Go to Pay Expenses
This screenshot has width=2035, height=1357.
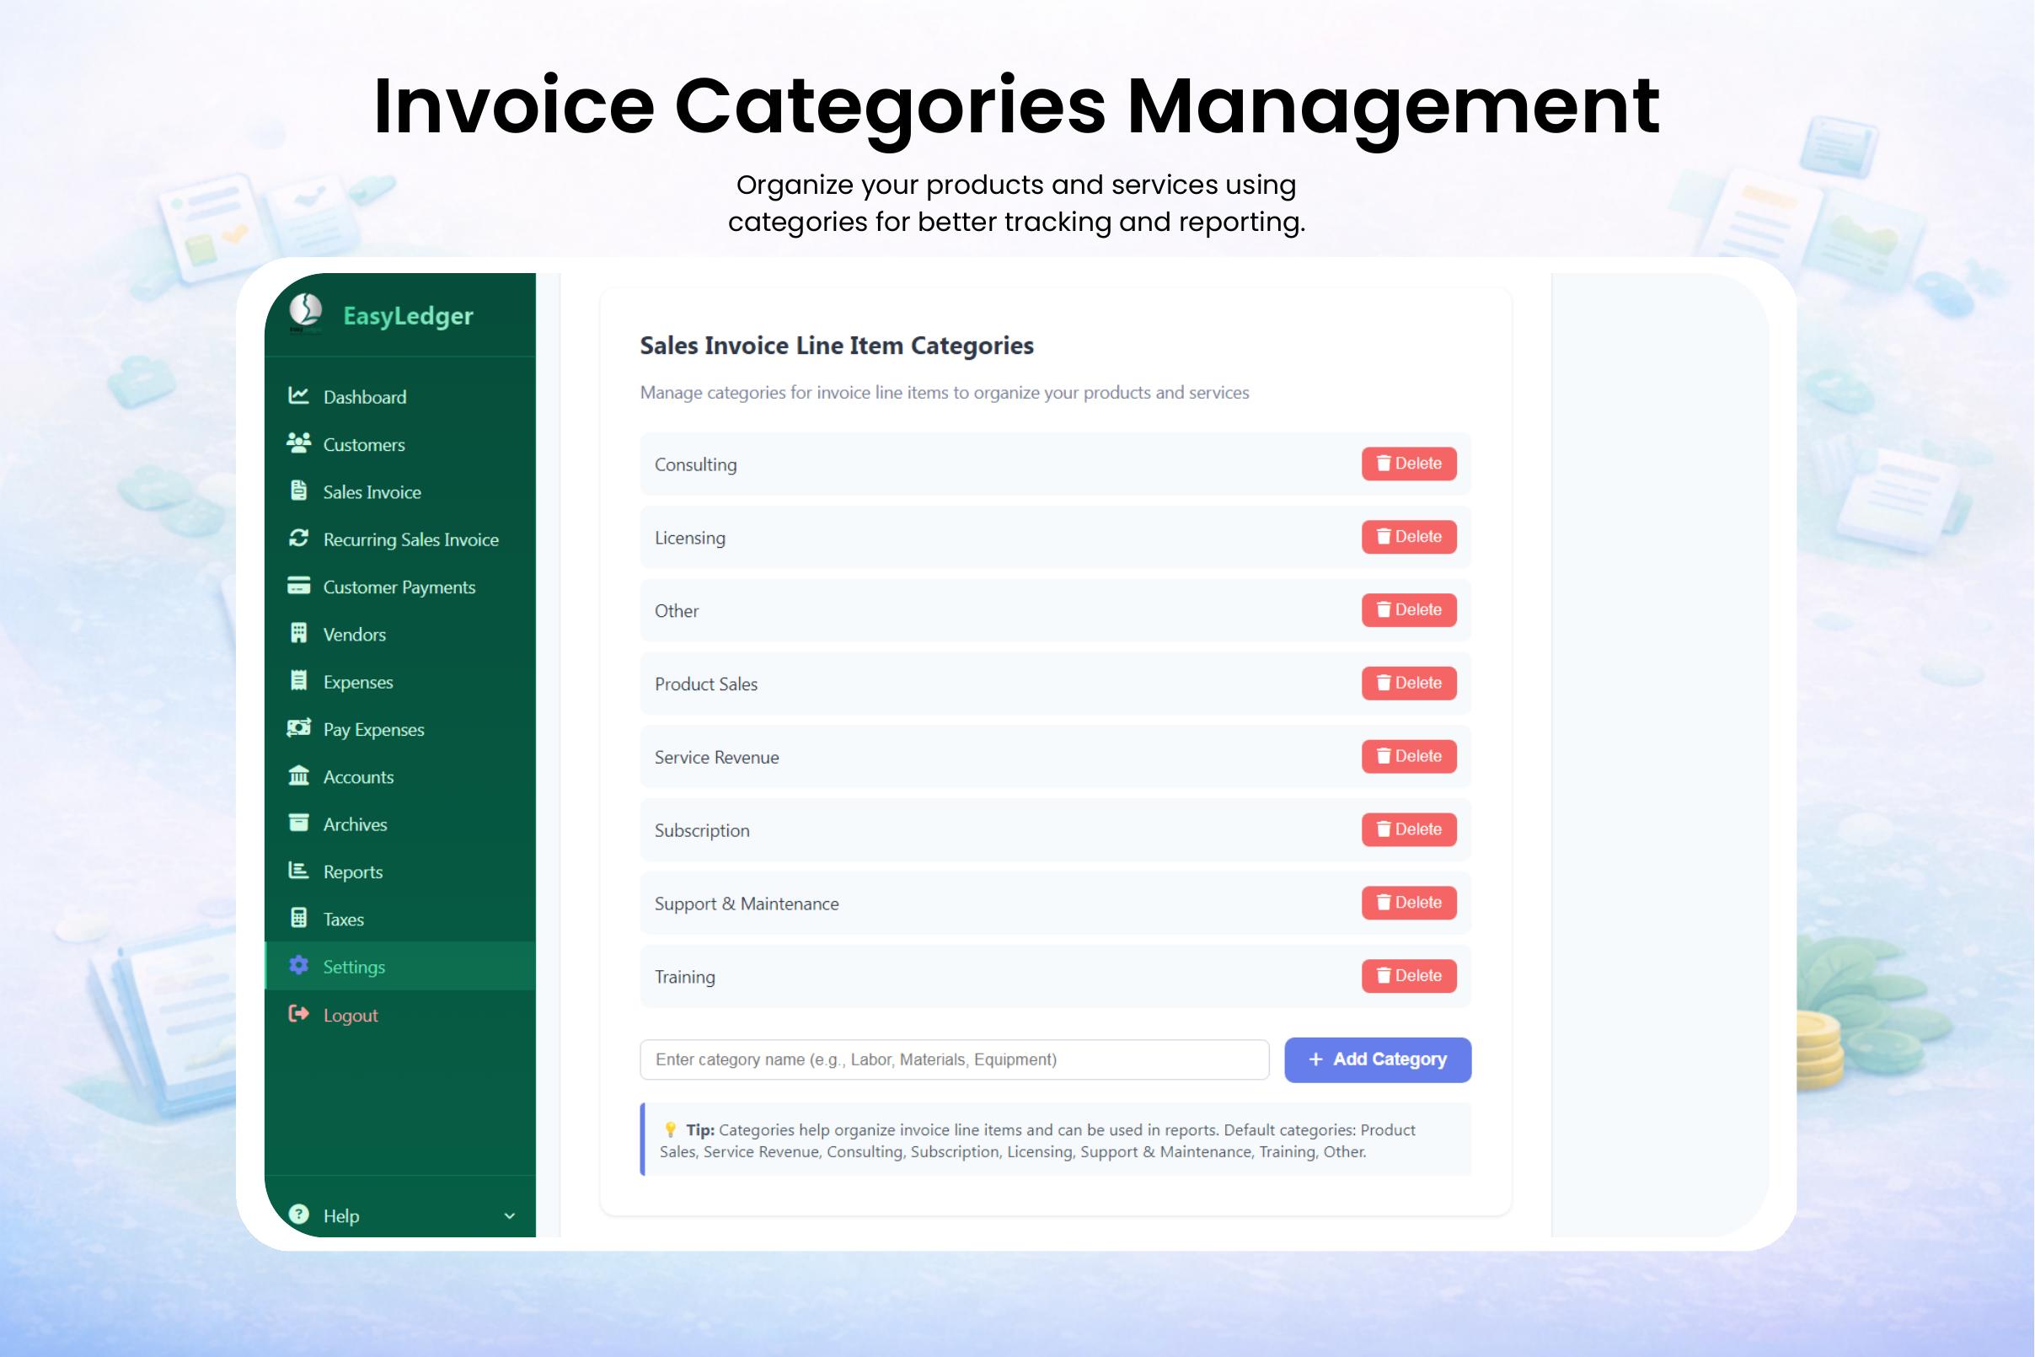pos(399,730)
